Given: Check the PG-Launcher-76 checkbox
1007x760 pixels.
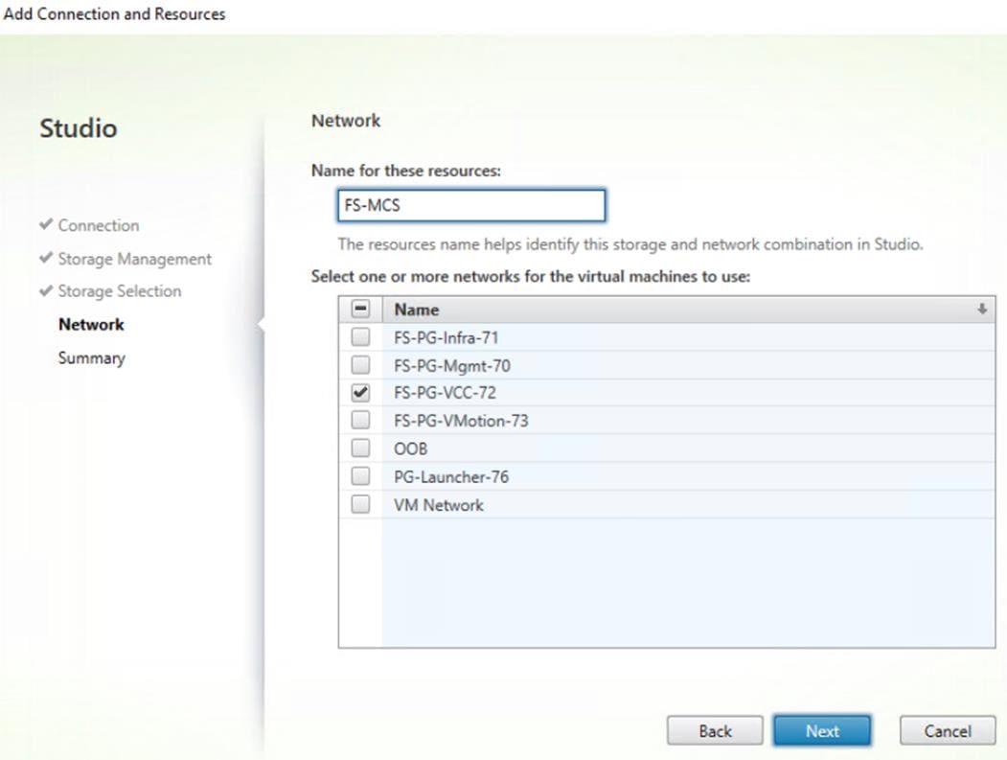Looking at the screenshot, I should [360, 476].
